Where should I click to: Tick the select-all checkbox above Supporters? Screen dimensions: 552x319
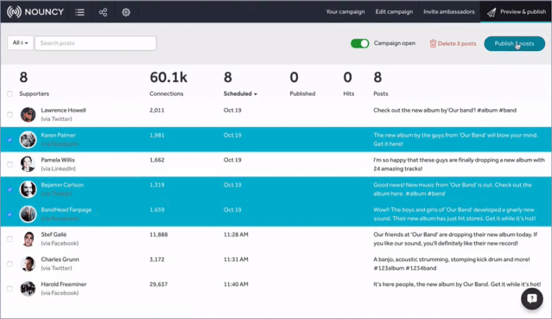click(x=9, y=94)
